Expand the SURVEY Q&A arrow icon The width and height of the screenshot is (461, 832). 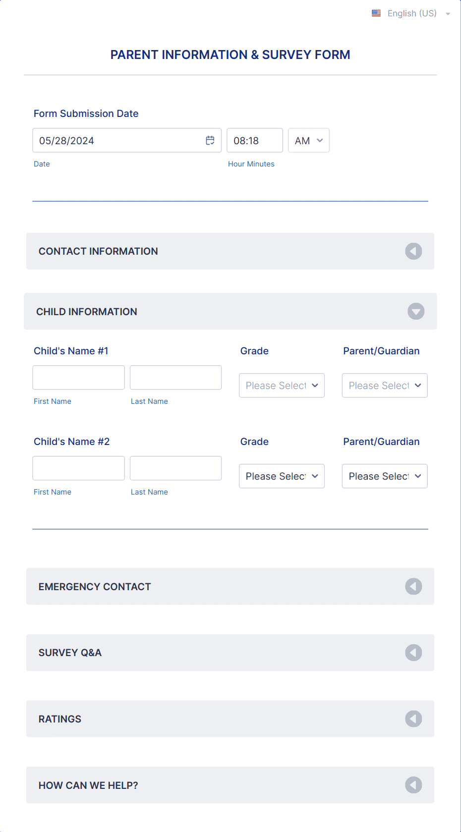point(413,653)
